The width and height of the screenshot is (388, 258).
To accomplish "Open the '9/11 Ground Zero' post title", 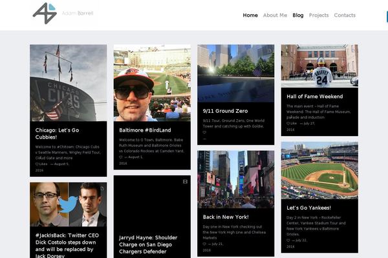I will (x=225, y=111).
